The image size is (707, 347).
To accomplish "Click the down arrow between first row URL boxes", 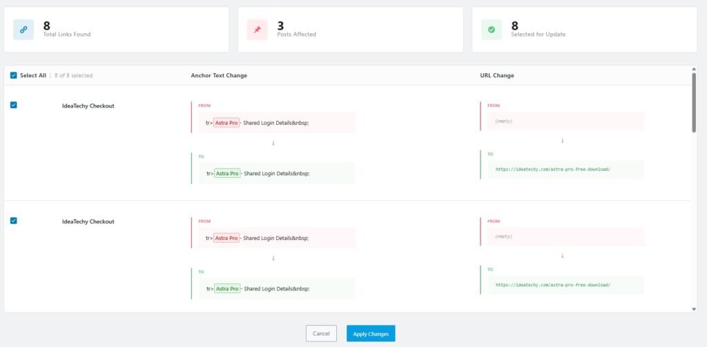I will [x=562, y=140].
